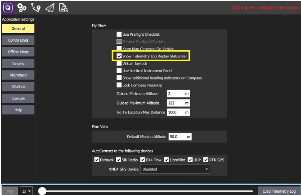This screenshot has height=195, width=301.
Task: Enable Use Preflight Checklist checkbox
Action: pos(119,34)
